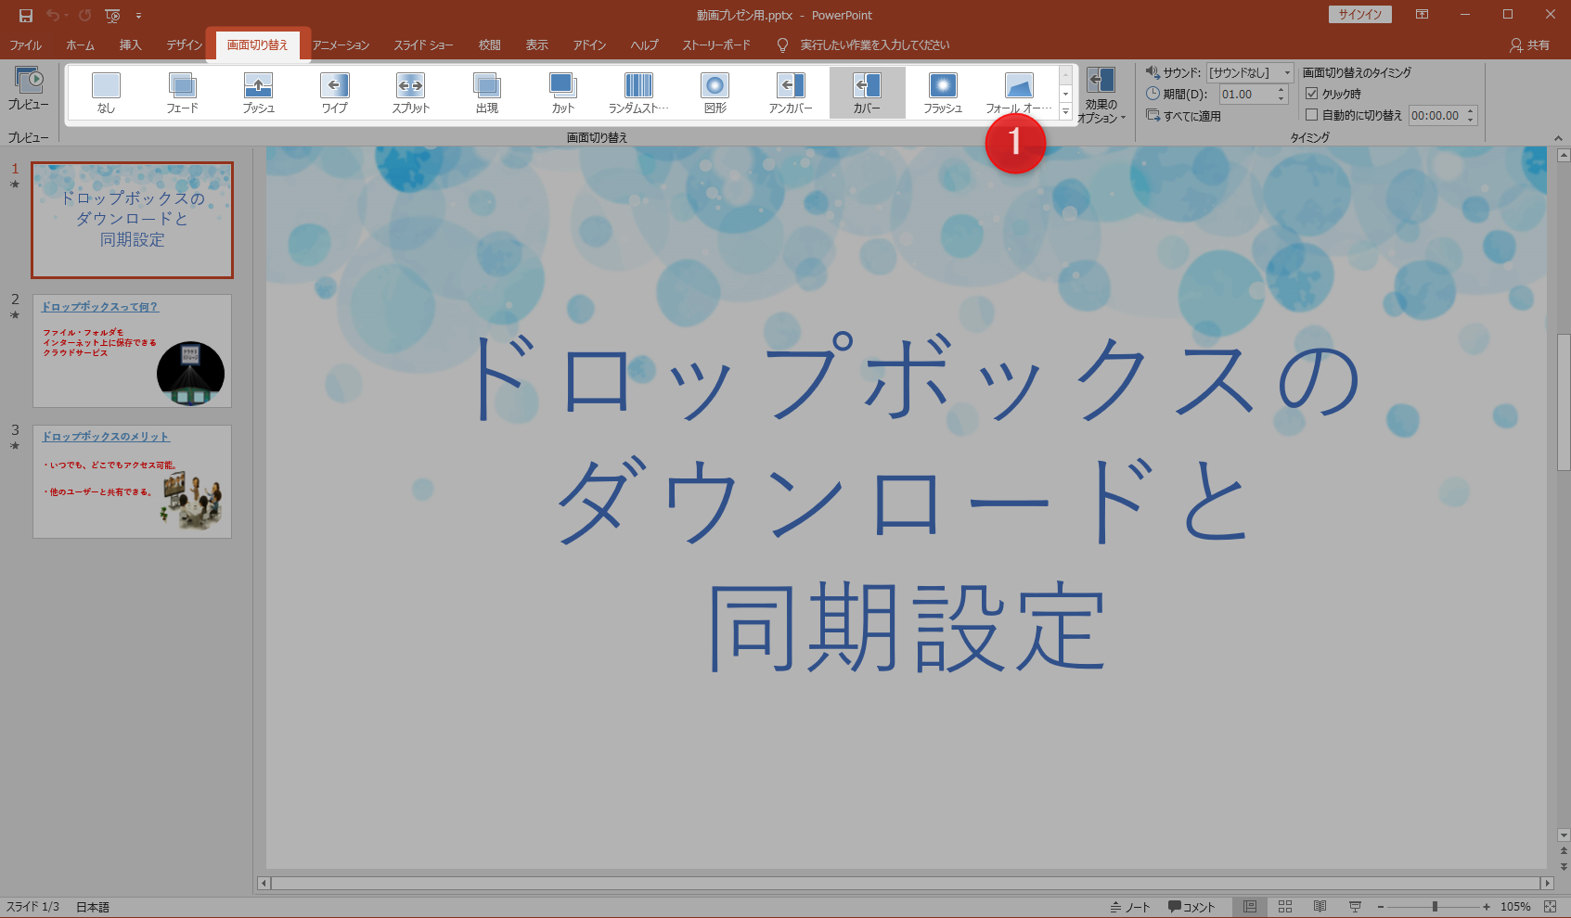The height and width of the screenshot is (918, 1571).
Task: Select the フォール オー… transition
Action: (1020, 93)
